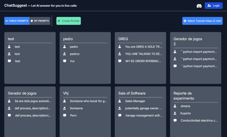Click chat icon beside 'Conductividad electrica'
Image resolution: width=227 pixels, height=137 pixels.
(x=175, y=120)
